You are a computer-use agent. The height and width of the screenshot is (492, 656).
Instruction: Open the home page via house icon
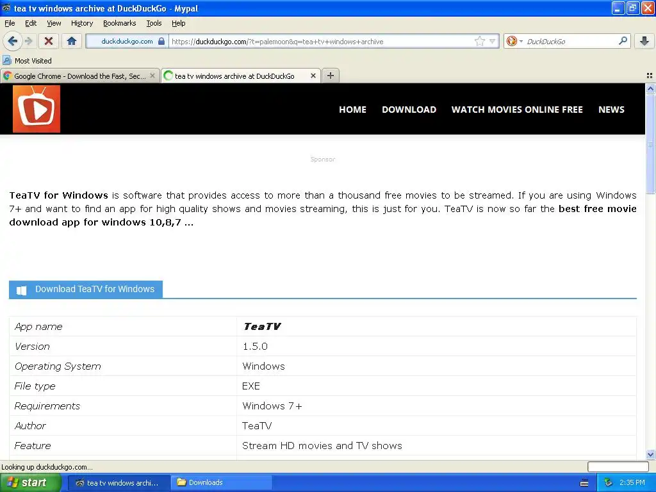click(72, 41)
